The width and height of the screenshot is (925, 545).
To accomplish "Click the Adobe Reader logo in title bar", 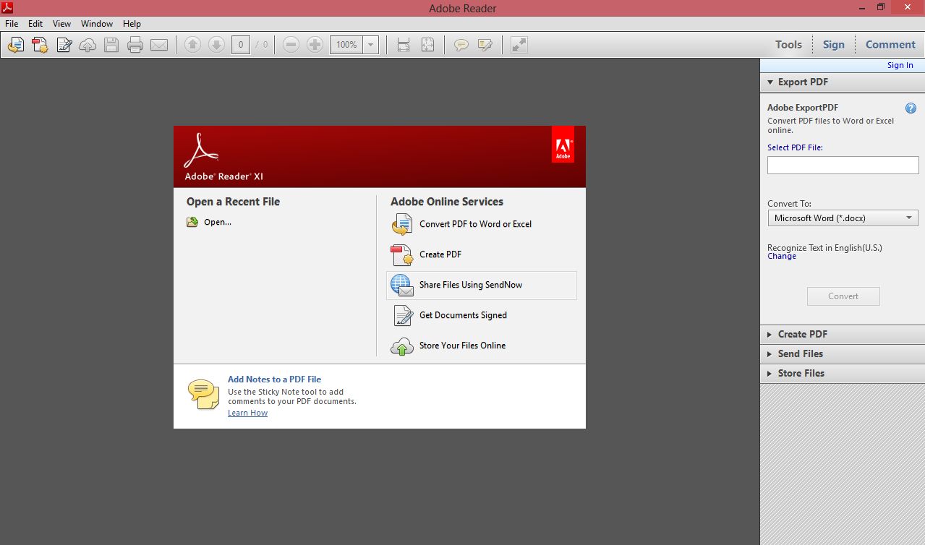I will coord(7,7).
